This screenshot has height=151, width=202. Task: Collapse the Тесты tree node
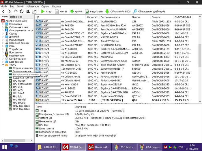tap(3, 65)
